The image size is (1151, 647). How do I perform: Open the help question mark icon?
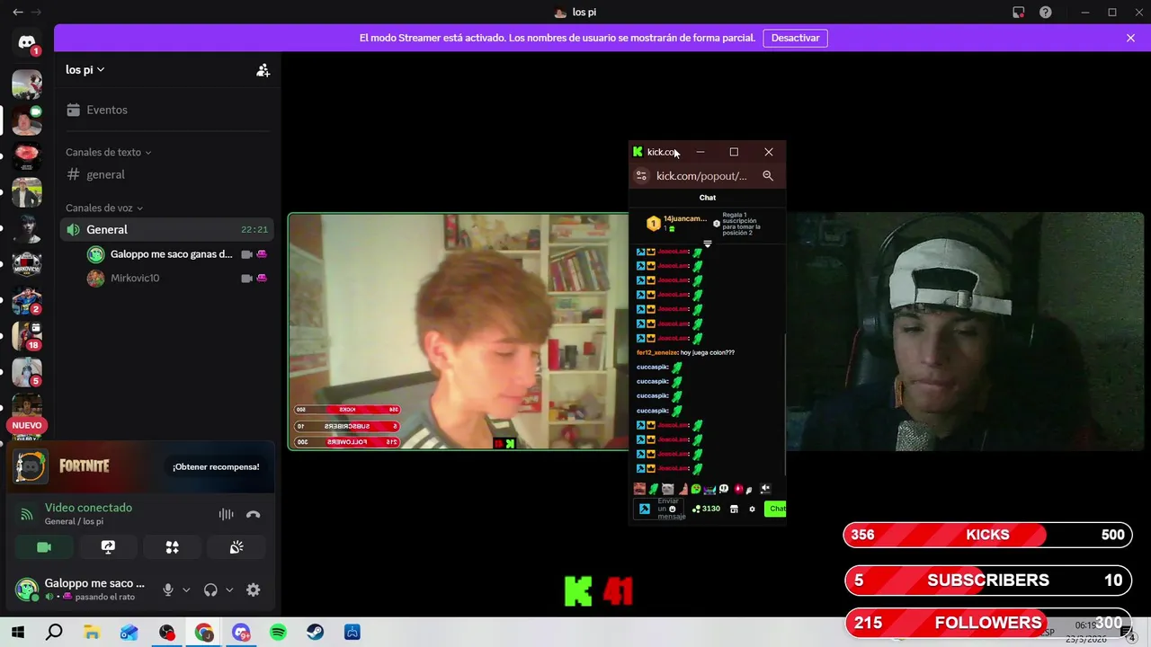(x=1045, y=13)
